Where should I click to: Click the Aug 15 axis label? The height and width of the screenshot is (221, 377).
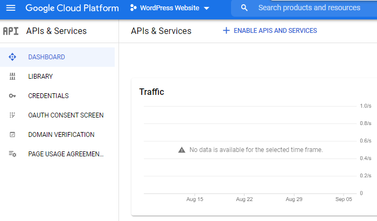[194, 199]
